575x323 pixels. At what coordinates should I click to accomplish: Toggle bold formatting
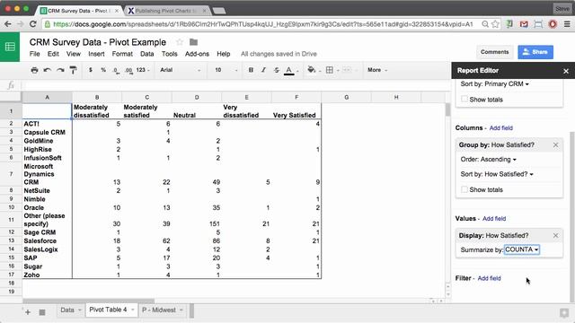[251, 70]
